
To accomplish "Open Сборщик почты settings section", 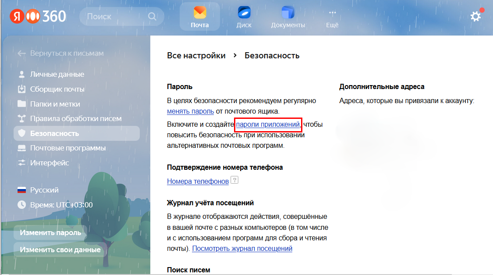I will pyautogui.click(x=57, y=89).
